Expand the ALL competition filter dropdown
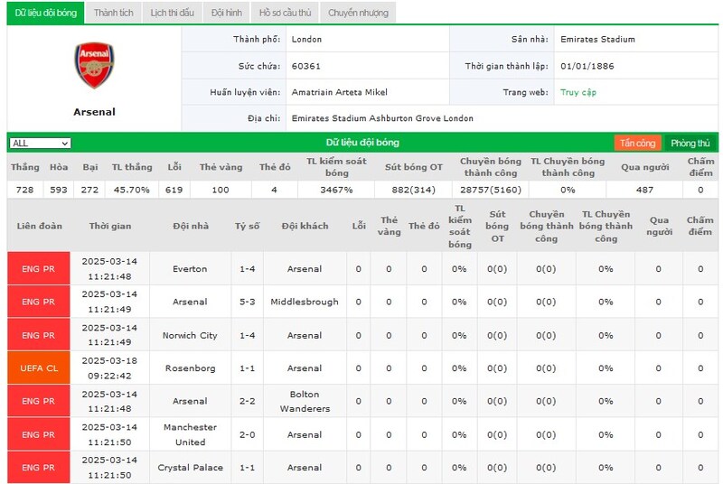This screenshot has height=484, width=723. pos(40,144)
